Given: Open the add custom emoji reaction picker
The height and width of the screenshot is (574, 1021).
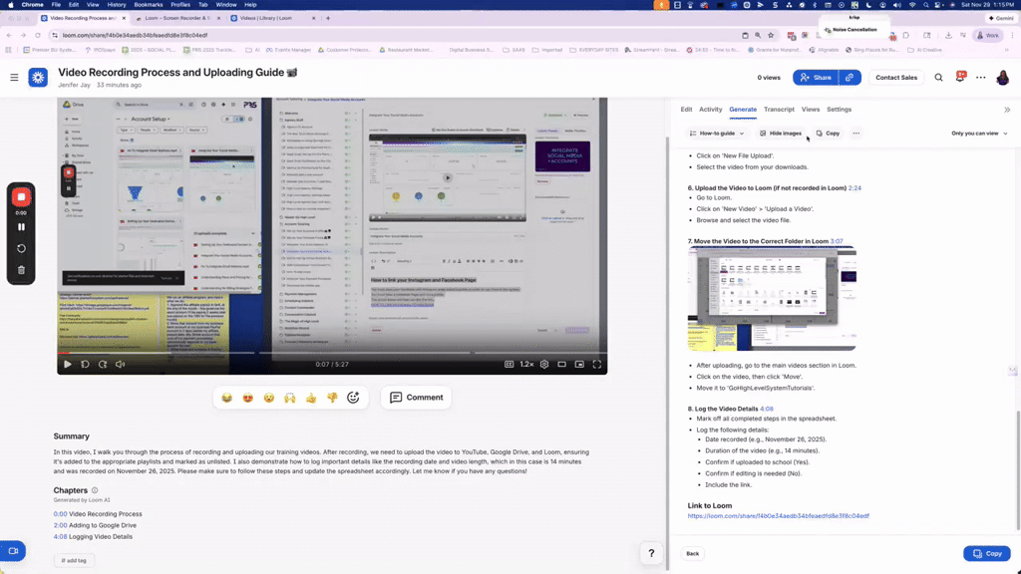Looking at the screenshot, I should (x=353, y=398).
